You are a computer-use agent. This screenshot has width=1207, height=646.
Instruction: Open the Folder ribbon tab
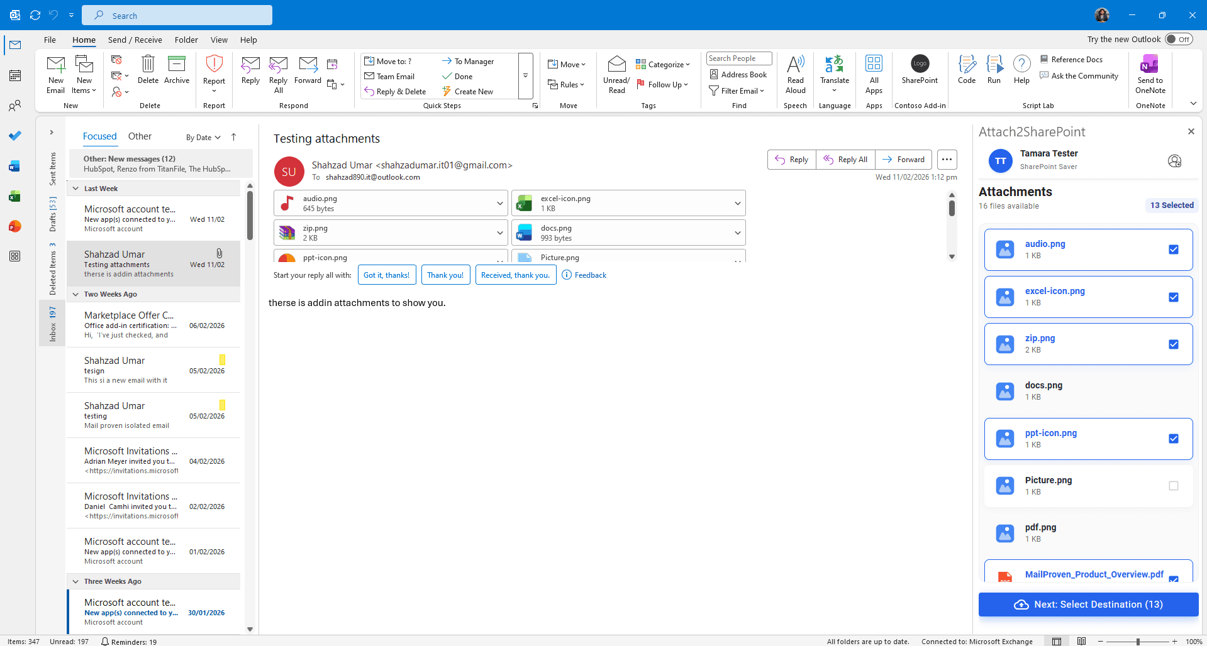[x=186, y=40]
